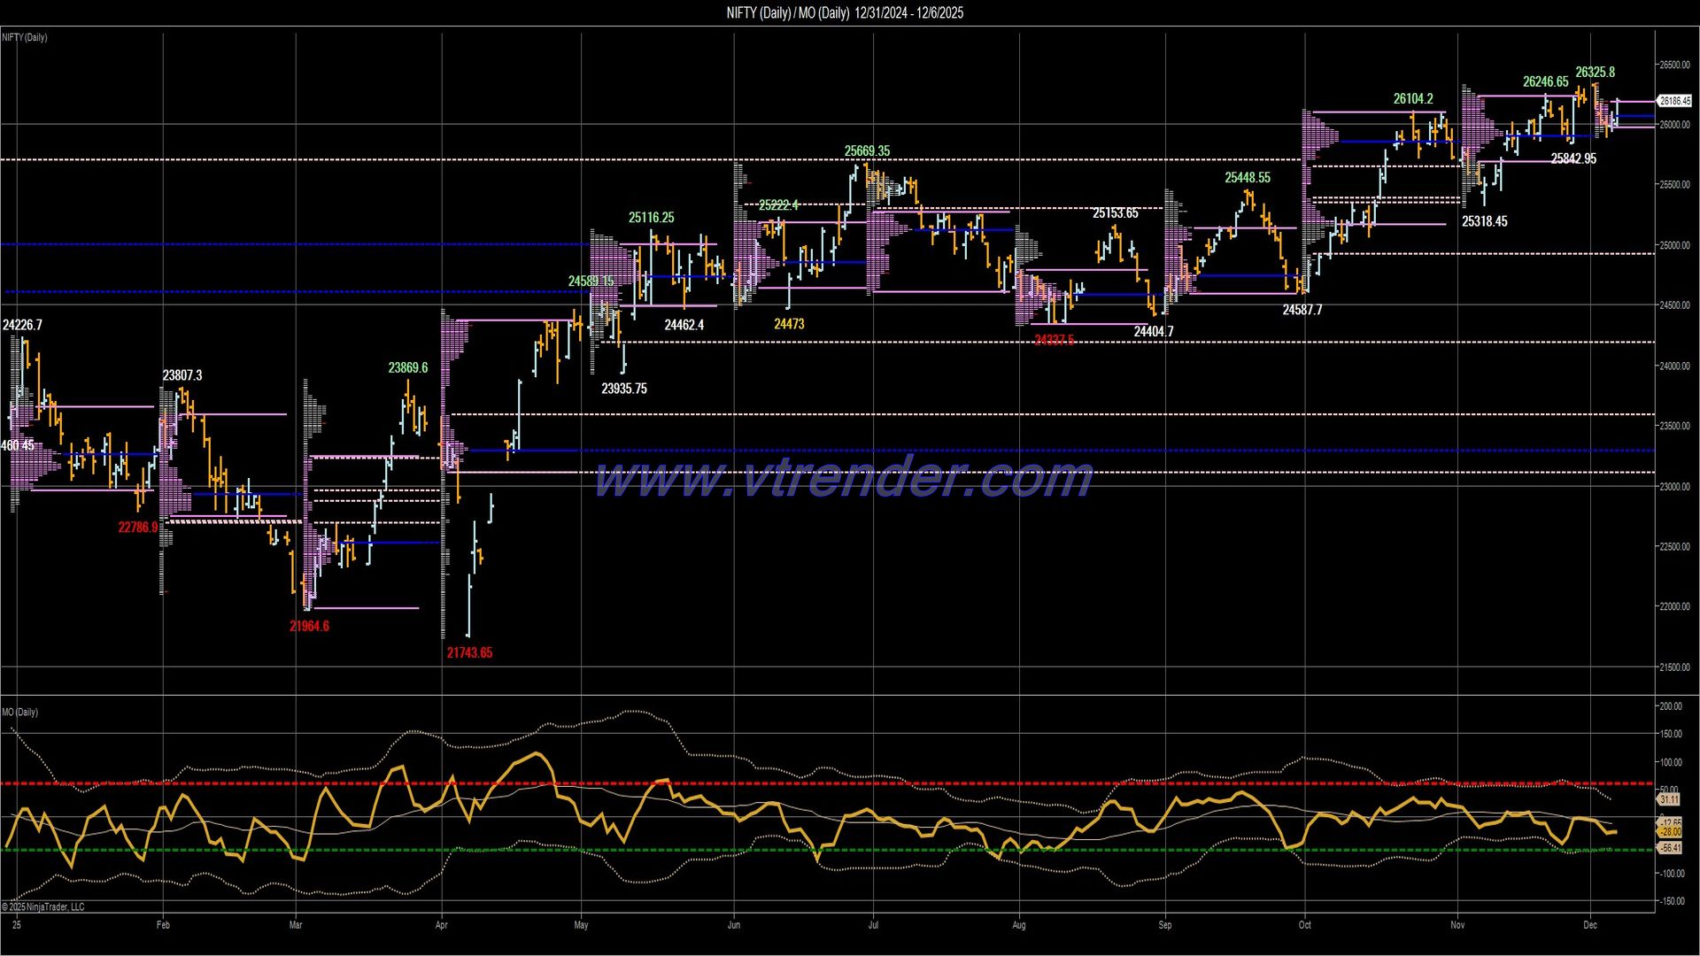
Task: Select the 26325.8 swing high label
Action: click(x=1596, y=72)
